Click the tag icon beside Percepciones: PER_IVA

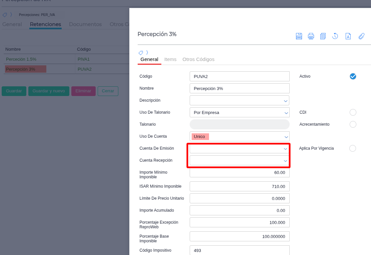[x=5, y=15]
